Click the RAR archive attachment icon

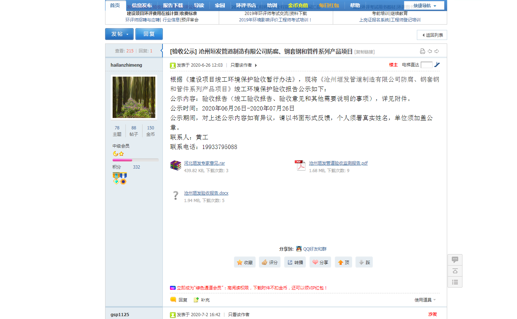pos(176,165)
